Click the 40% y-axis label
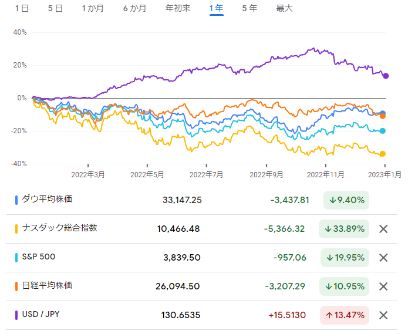408x334 pixels. click(x=20, y=32)
